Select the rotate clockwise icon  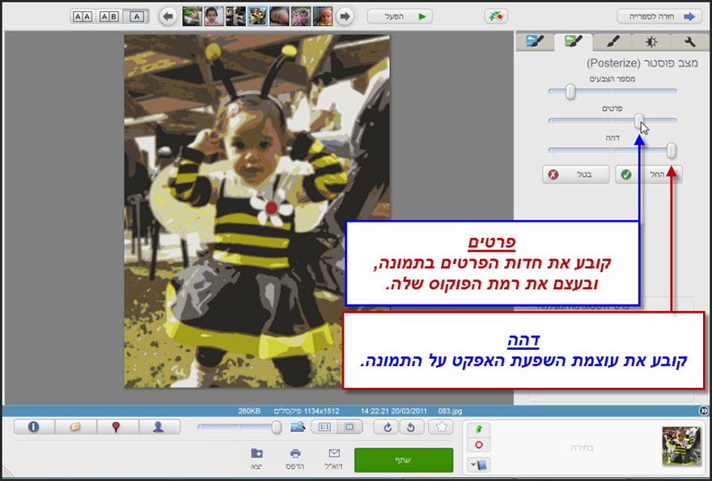(387, 427)
